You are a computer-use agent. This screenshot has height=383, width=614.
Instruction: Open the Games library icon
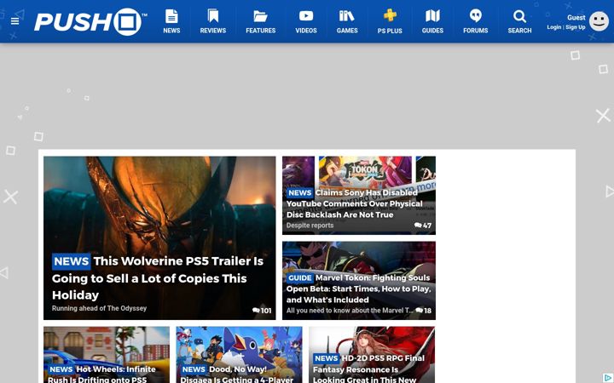coord(347,16)
